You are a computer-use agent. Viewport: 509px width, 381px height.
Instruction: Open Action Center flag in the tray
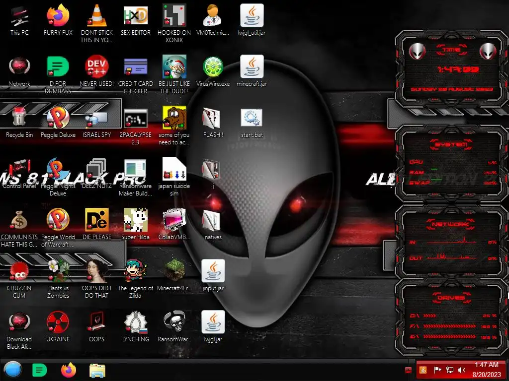[437, 370]
